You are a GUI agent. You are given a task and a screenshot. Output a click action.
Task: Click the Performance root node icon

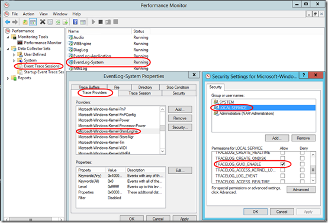click(8, 31)
